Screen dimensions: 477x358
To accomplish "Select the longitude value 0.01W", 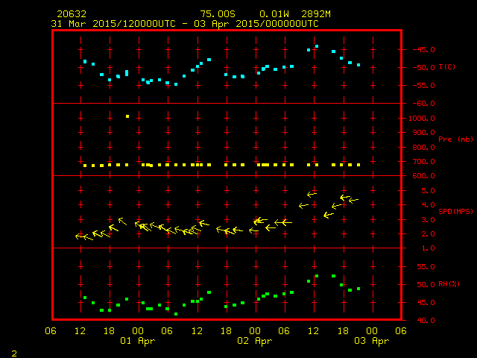I will tap(274, 14).
